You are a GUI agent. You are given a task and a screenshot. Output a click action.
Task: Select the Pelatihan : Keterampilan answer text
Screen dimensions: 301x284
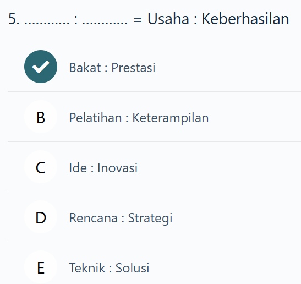coord(139,118)
